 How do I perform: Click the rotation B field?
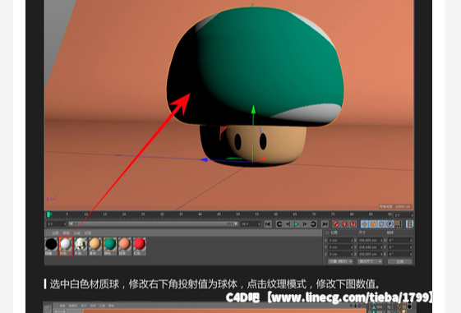(x=400, y=254)
